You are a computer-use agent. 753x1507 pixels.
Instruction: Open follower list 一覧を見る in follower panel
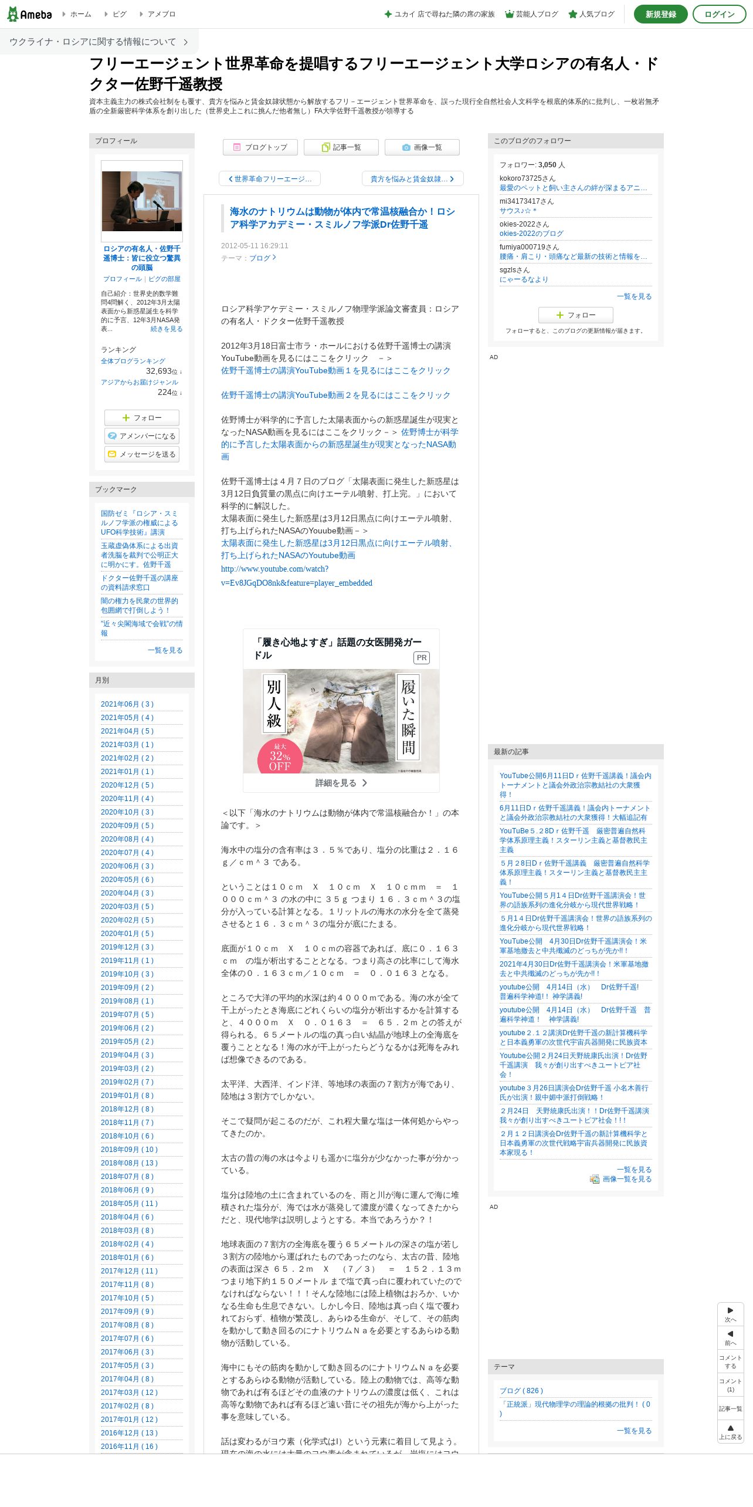click(x=634, y=296)
